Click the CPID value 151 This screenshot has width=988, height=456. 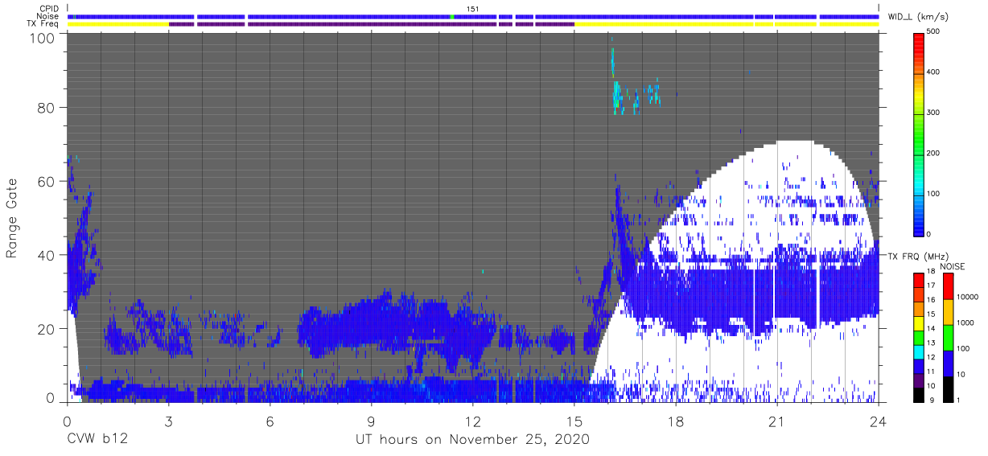click(473, 9)
